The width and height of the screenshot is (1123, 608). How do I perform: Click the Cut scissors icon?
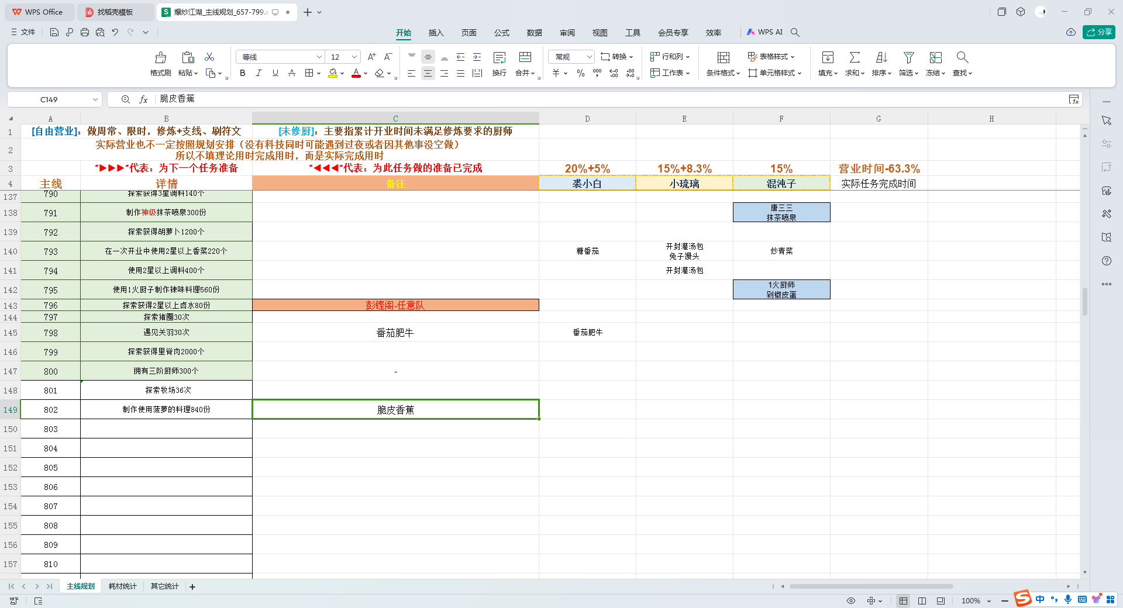click(x=209, y=57)
